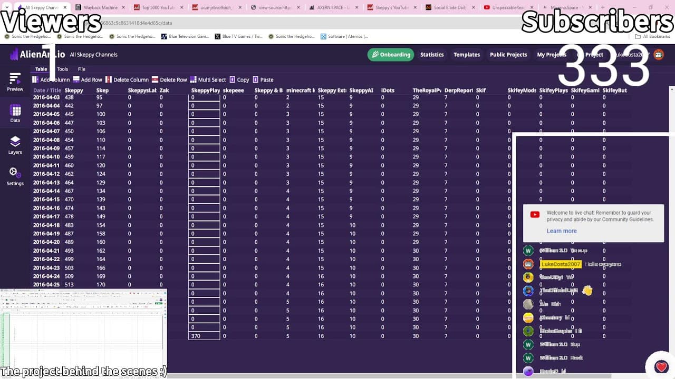The image size is (675, 379).
Task: Open the Blue Television Gam... bookmark
Action: coord(185,36)
